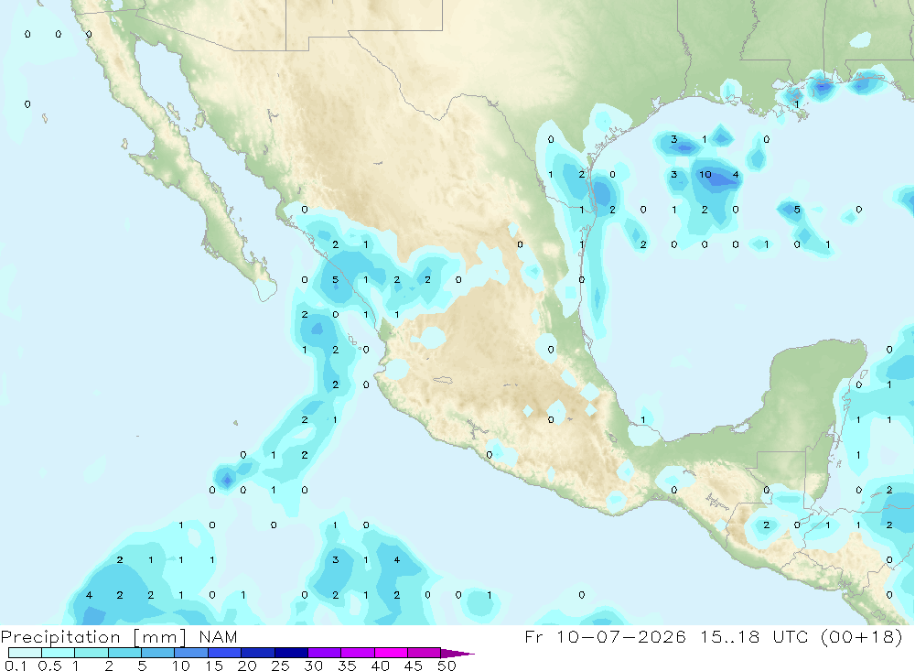This screenshot has height=671, width=915.
Task: Click the '45' legend scale label
Action: (x=414, y=666)
